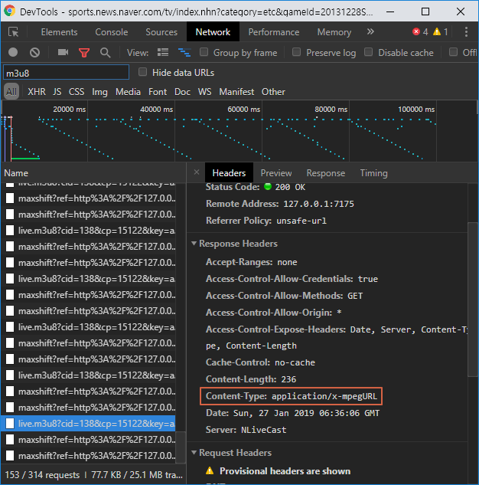Viewport: 479px width, 485px height.
Task: Filter requests by Font
Action: click(158, 92)
